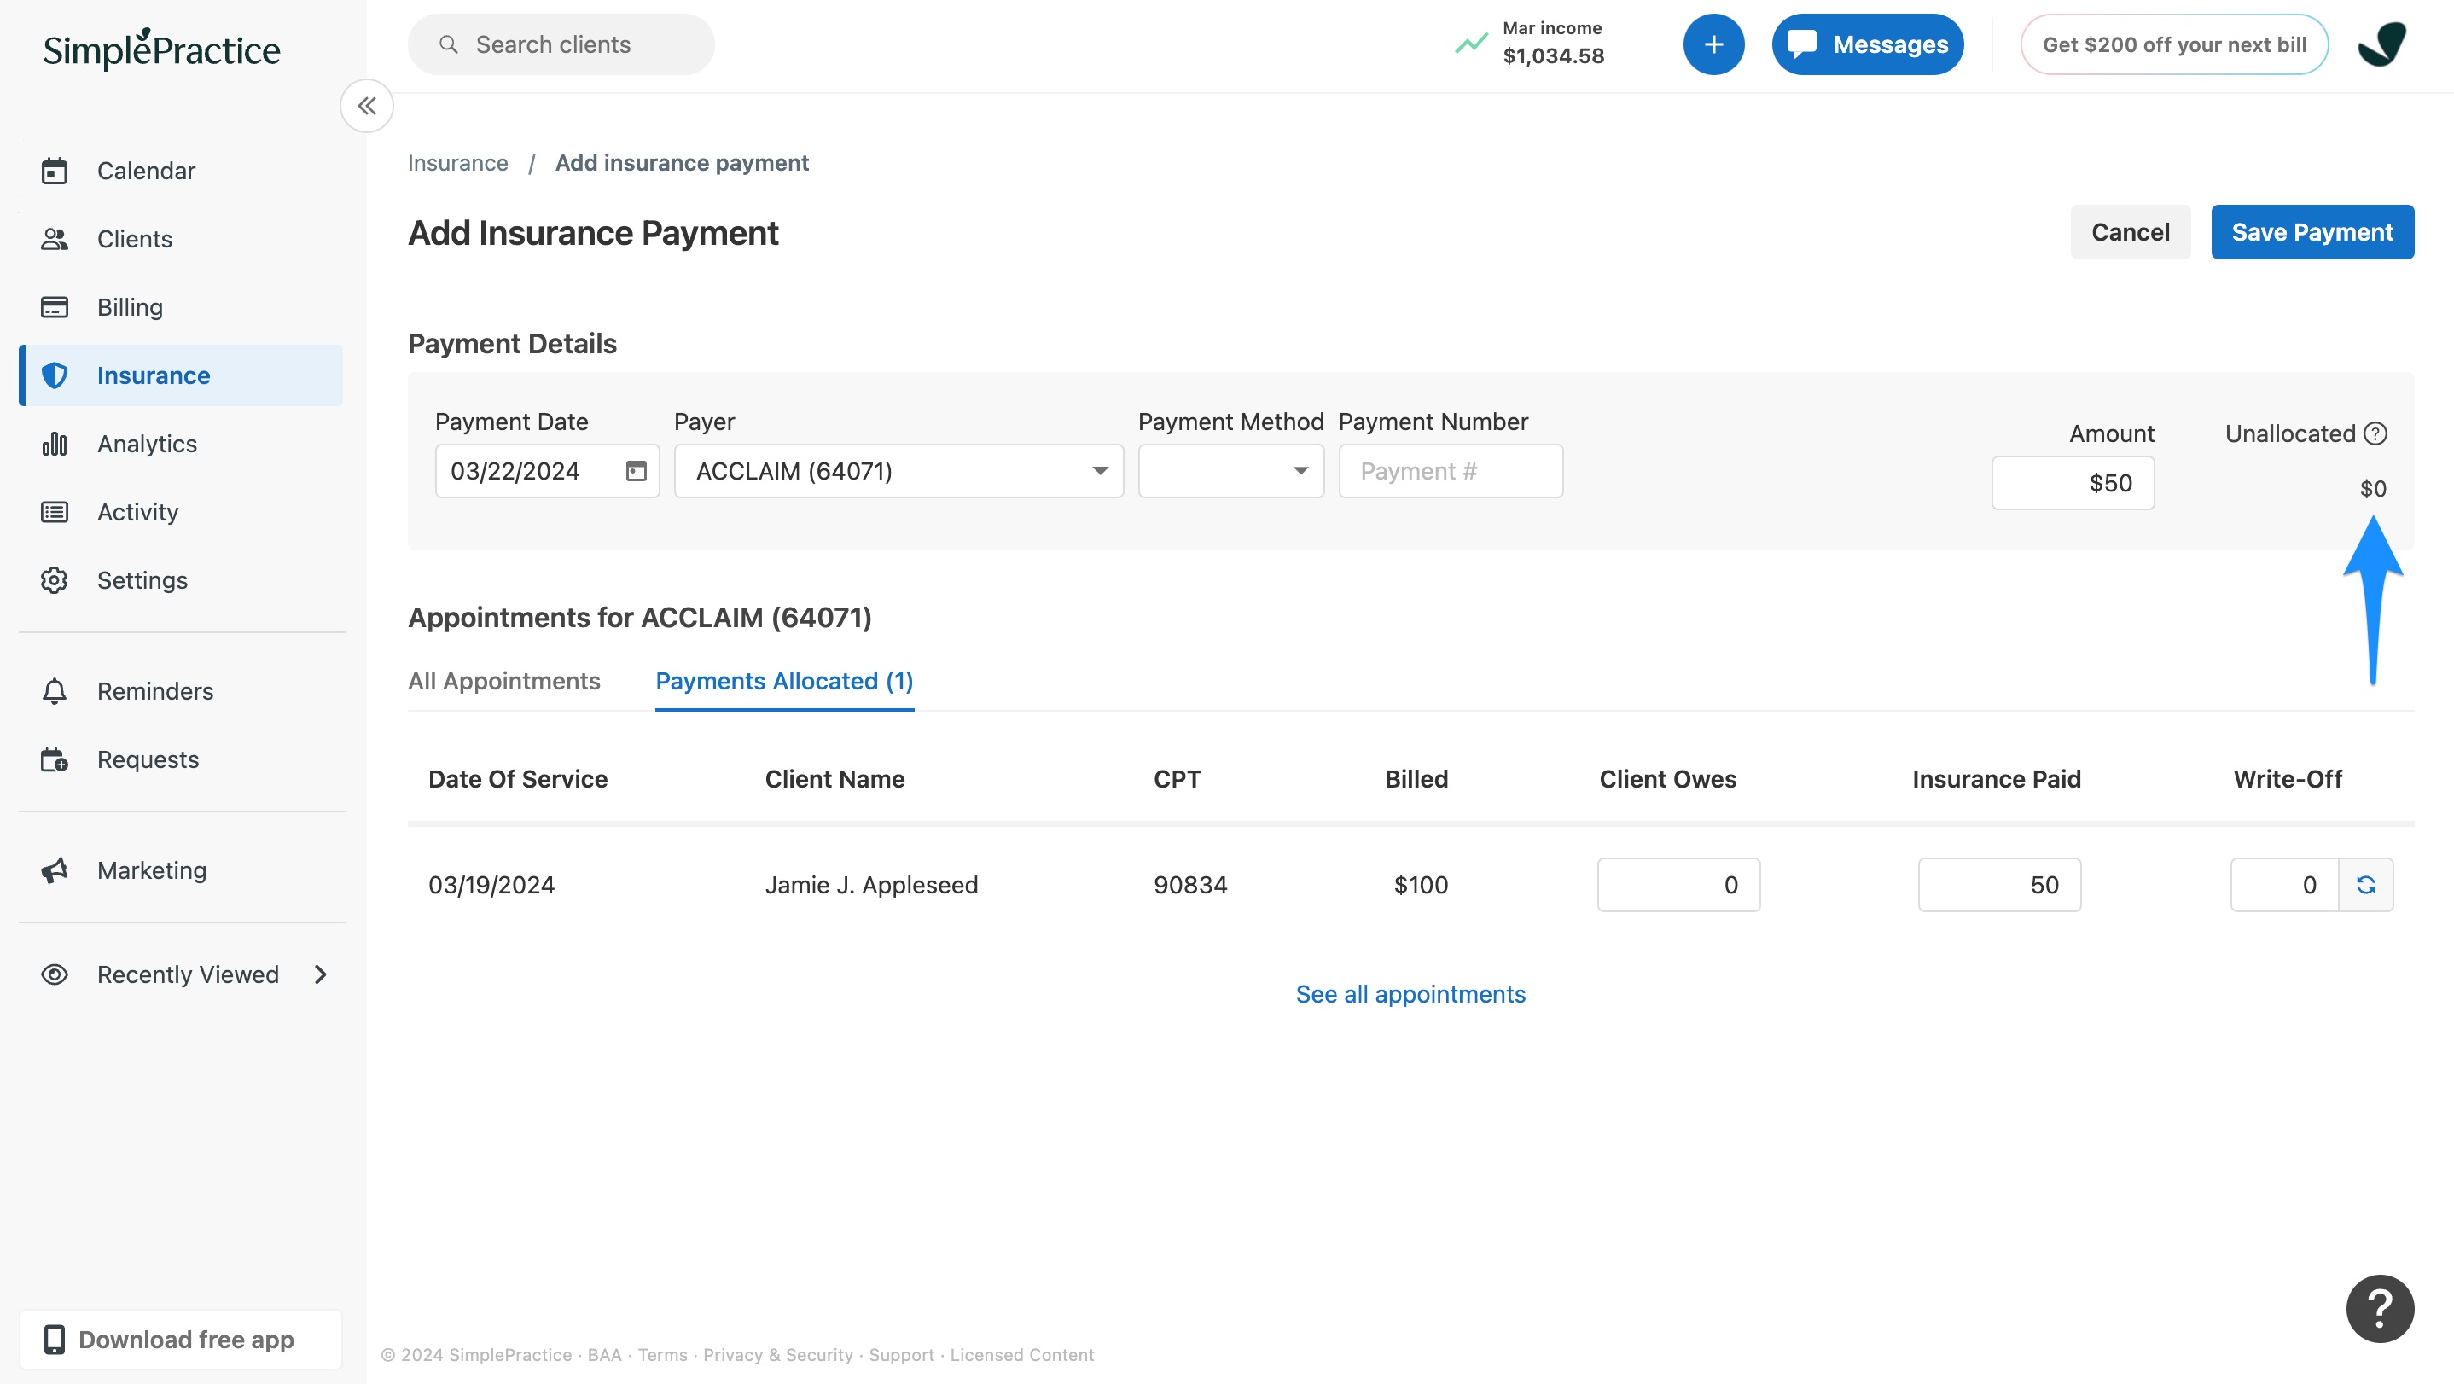The width and height of the screenshot is (2454, 1384).
Task: Open the Payment Method dropdown
Action: tap(1230, 470)
